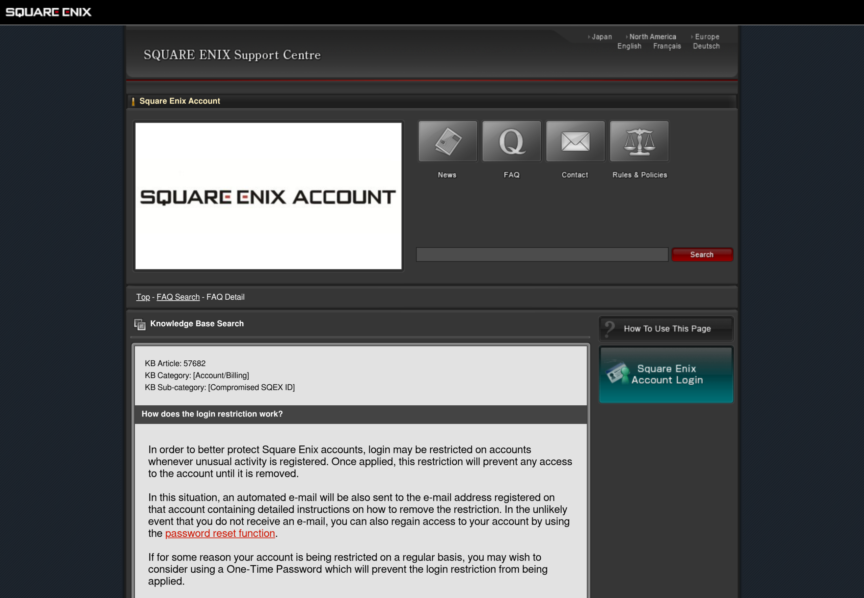Screen dimensions: 864x598
Task: Click the Square Enix Account banner image
Action: click(x=268, y=196)
